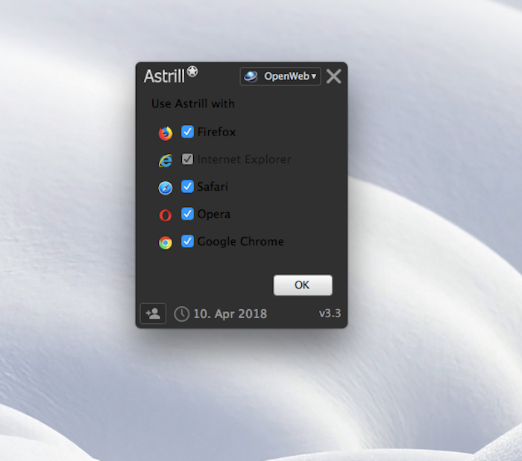The width and height of the screenshot is (522, 461).
Task: Click the Google Chrome label text
Action: 241,241
